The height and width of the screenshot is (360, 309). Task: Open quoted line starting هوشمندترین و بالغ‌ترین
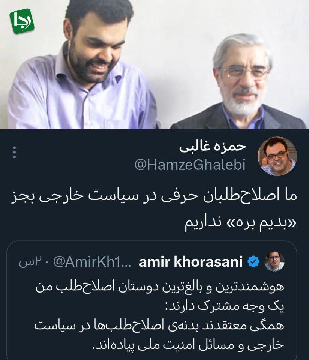point(160,287)
